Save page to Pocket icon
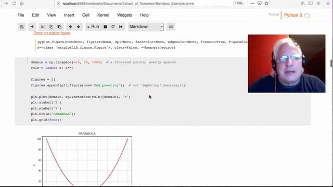This screenshot has height=187, width=333. 259,4
